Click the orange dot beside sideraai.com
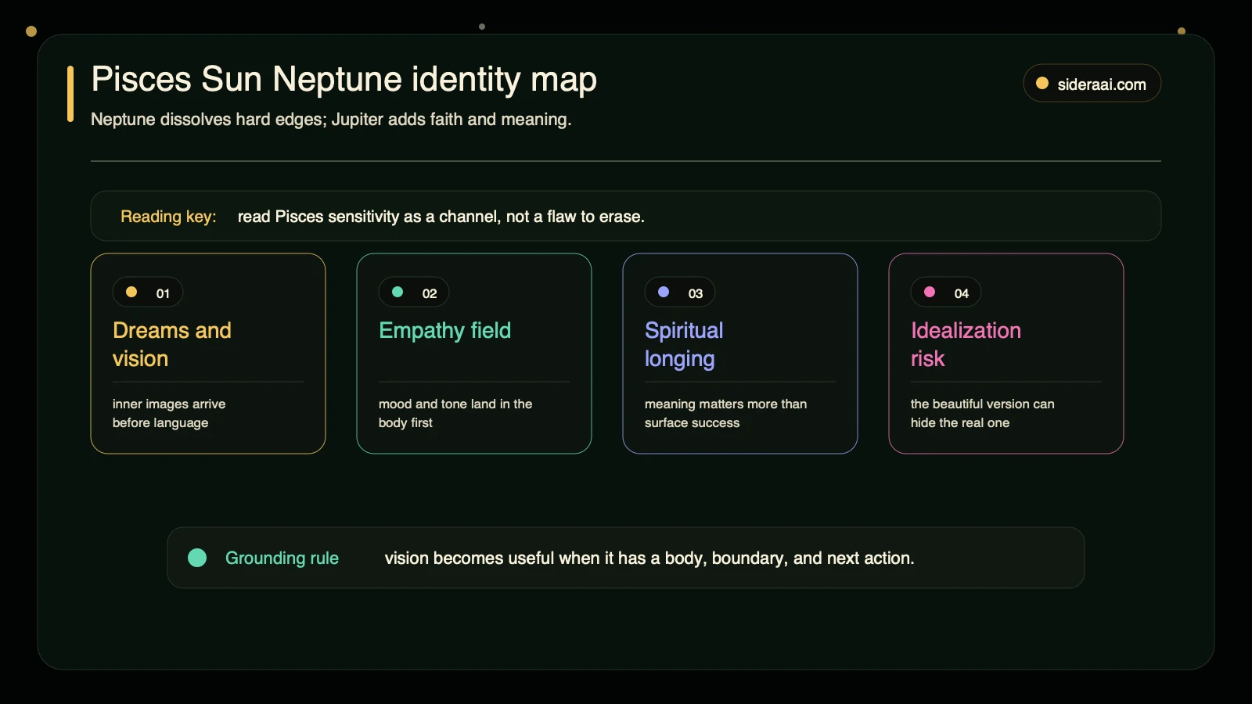 pyautogui.click(x=1042, y=83)
